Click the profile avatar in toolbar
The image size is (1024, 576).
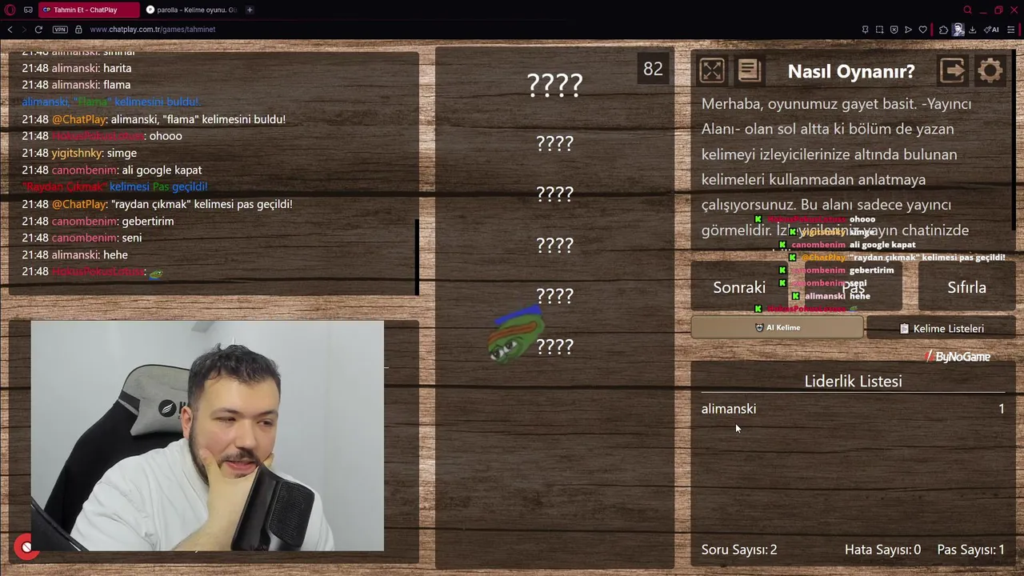pos(958,30)
